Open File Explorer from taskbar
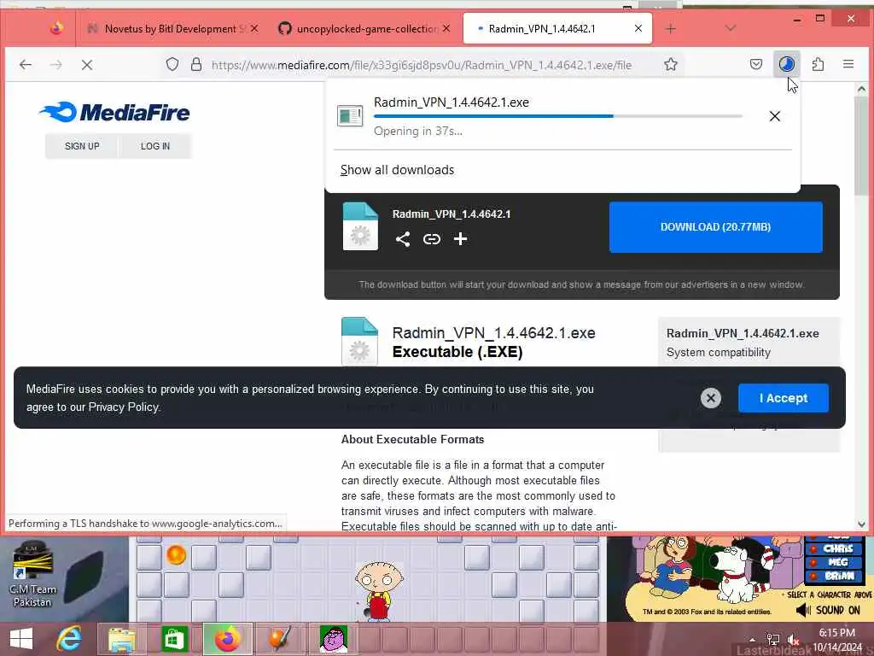Image resolution: width=874 pixels, height=656 pixels. (x=122, y=639)
